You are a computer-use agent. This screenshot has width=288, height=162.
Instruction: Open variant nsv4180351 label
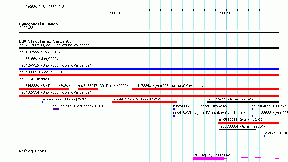pos(209,113)
